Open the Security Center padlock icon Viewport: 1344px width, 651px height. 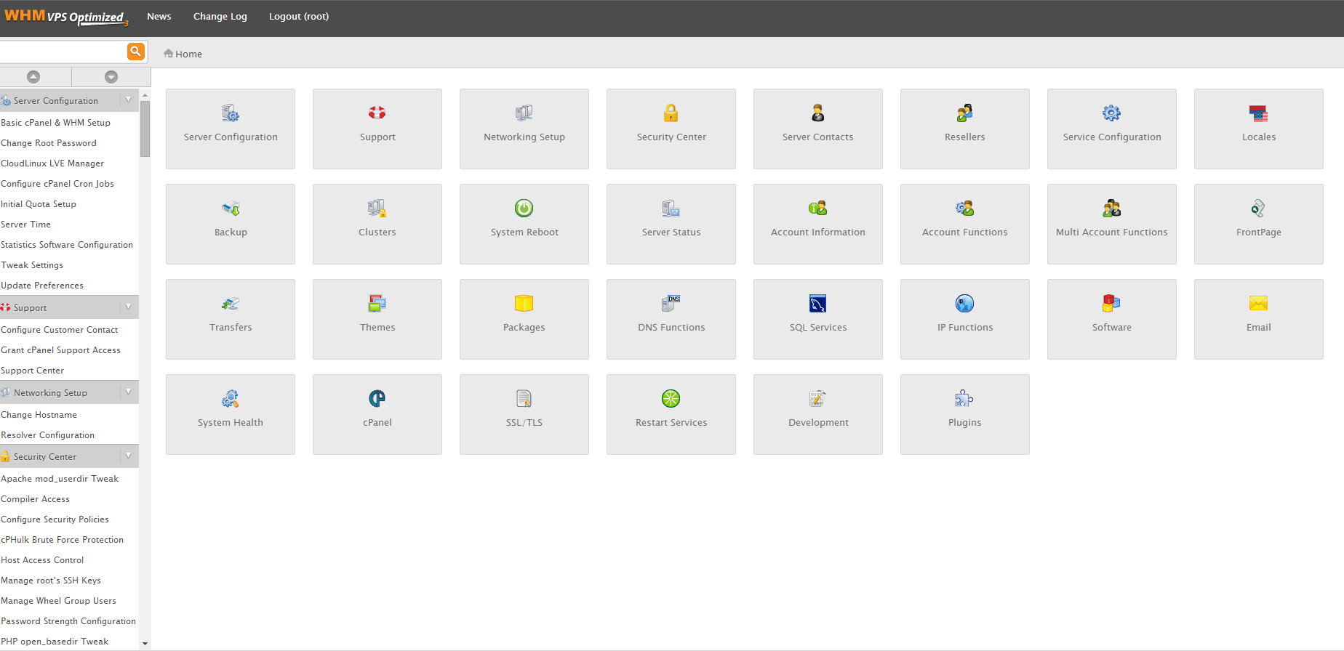[671, 113]
